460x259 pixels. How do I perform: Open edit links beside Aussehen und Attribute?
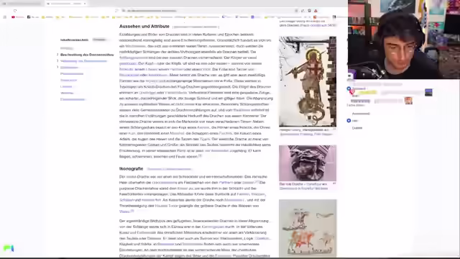[x=195, y=27]
